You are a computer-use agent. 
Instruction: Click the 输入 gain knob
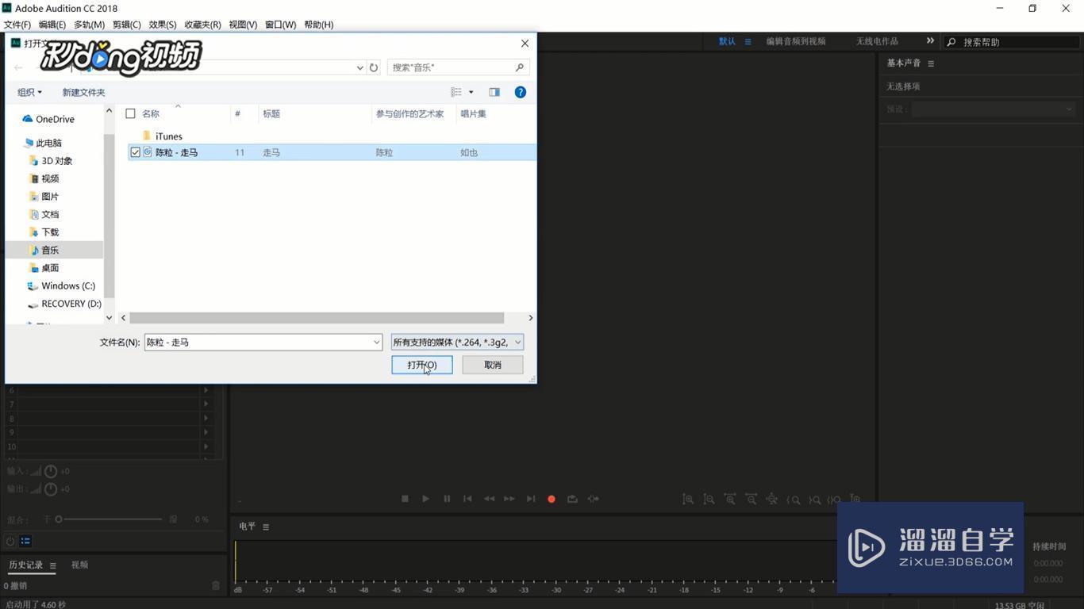point(51,471)
